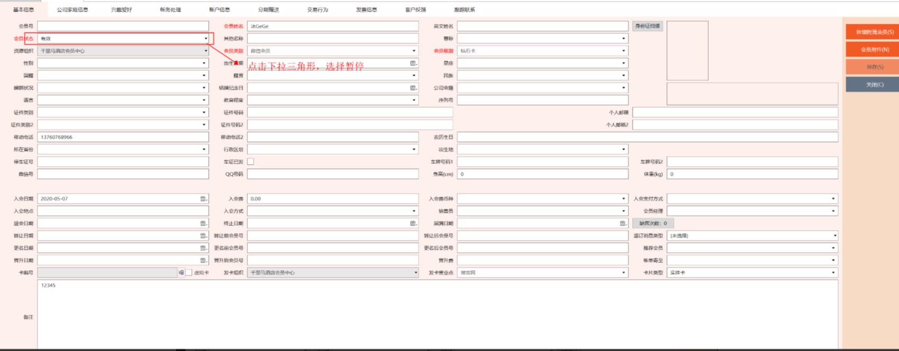Expand the 会员级别 dropdown showing 钻石卡
This screenshot has width=899, height=351.
coord(623,51)
